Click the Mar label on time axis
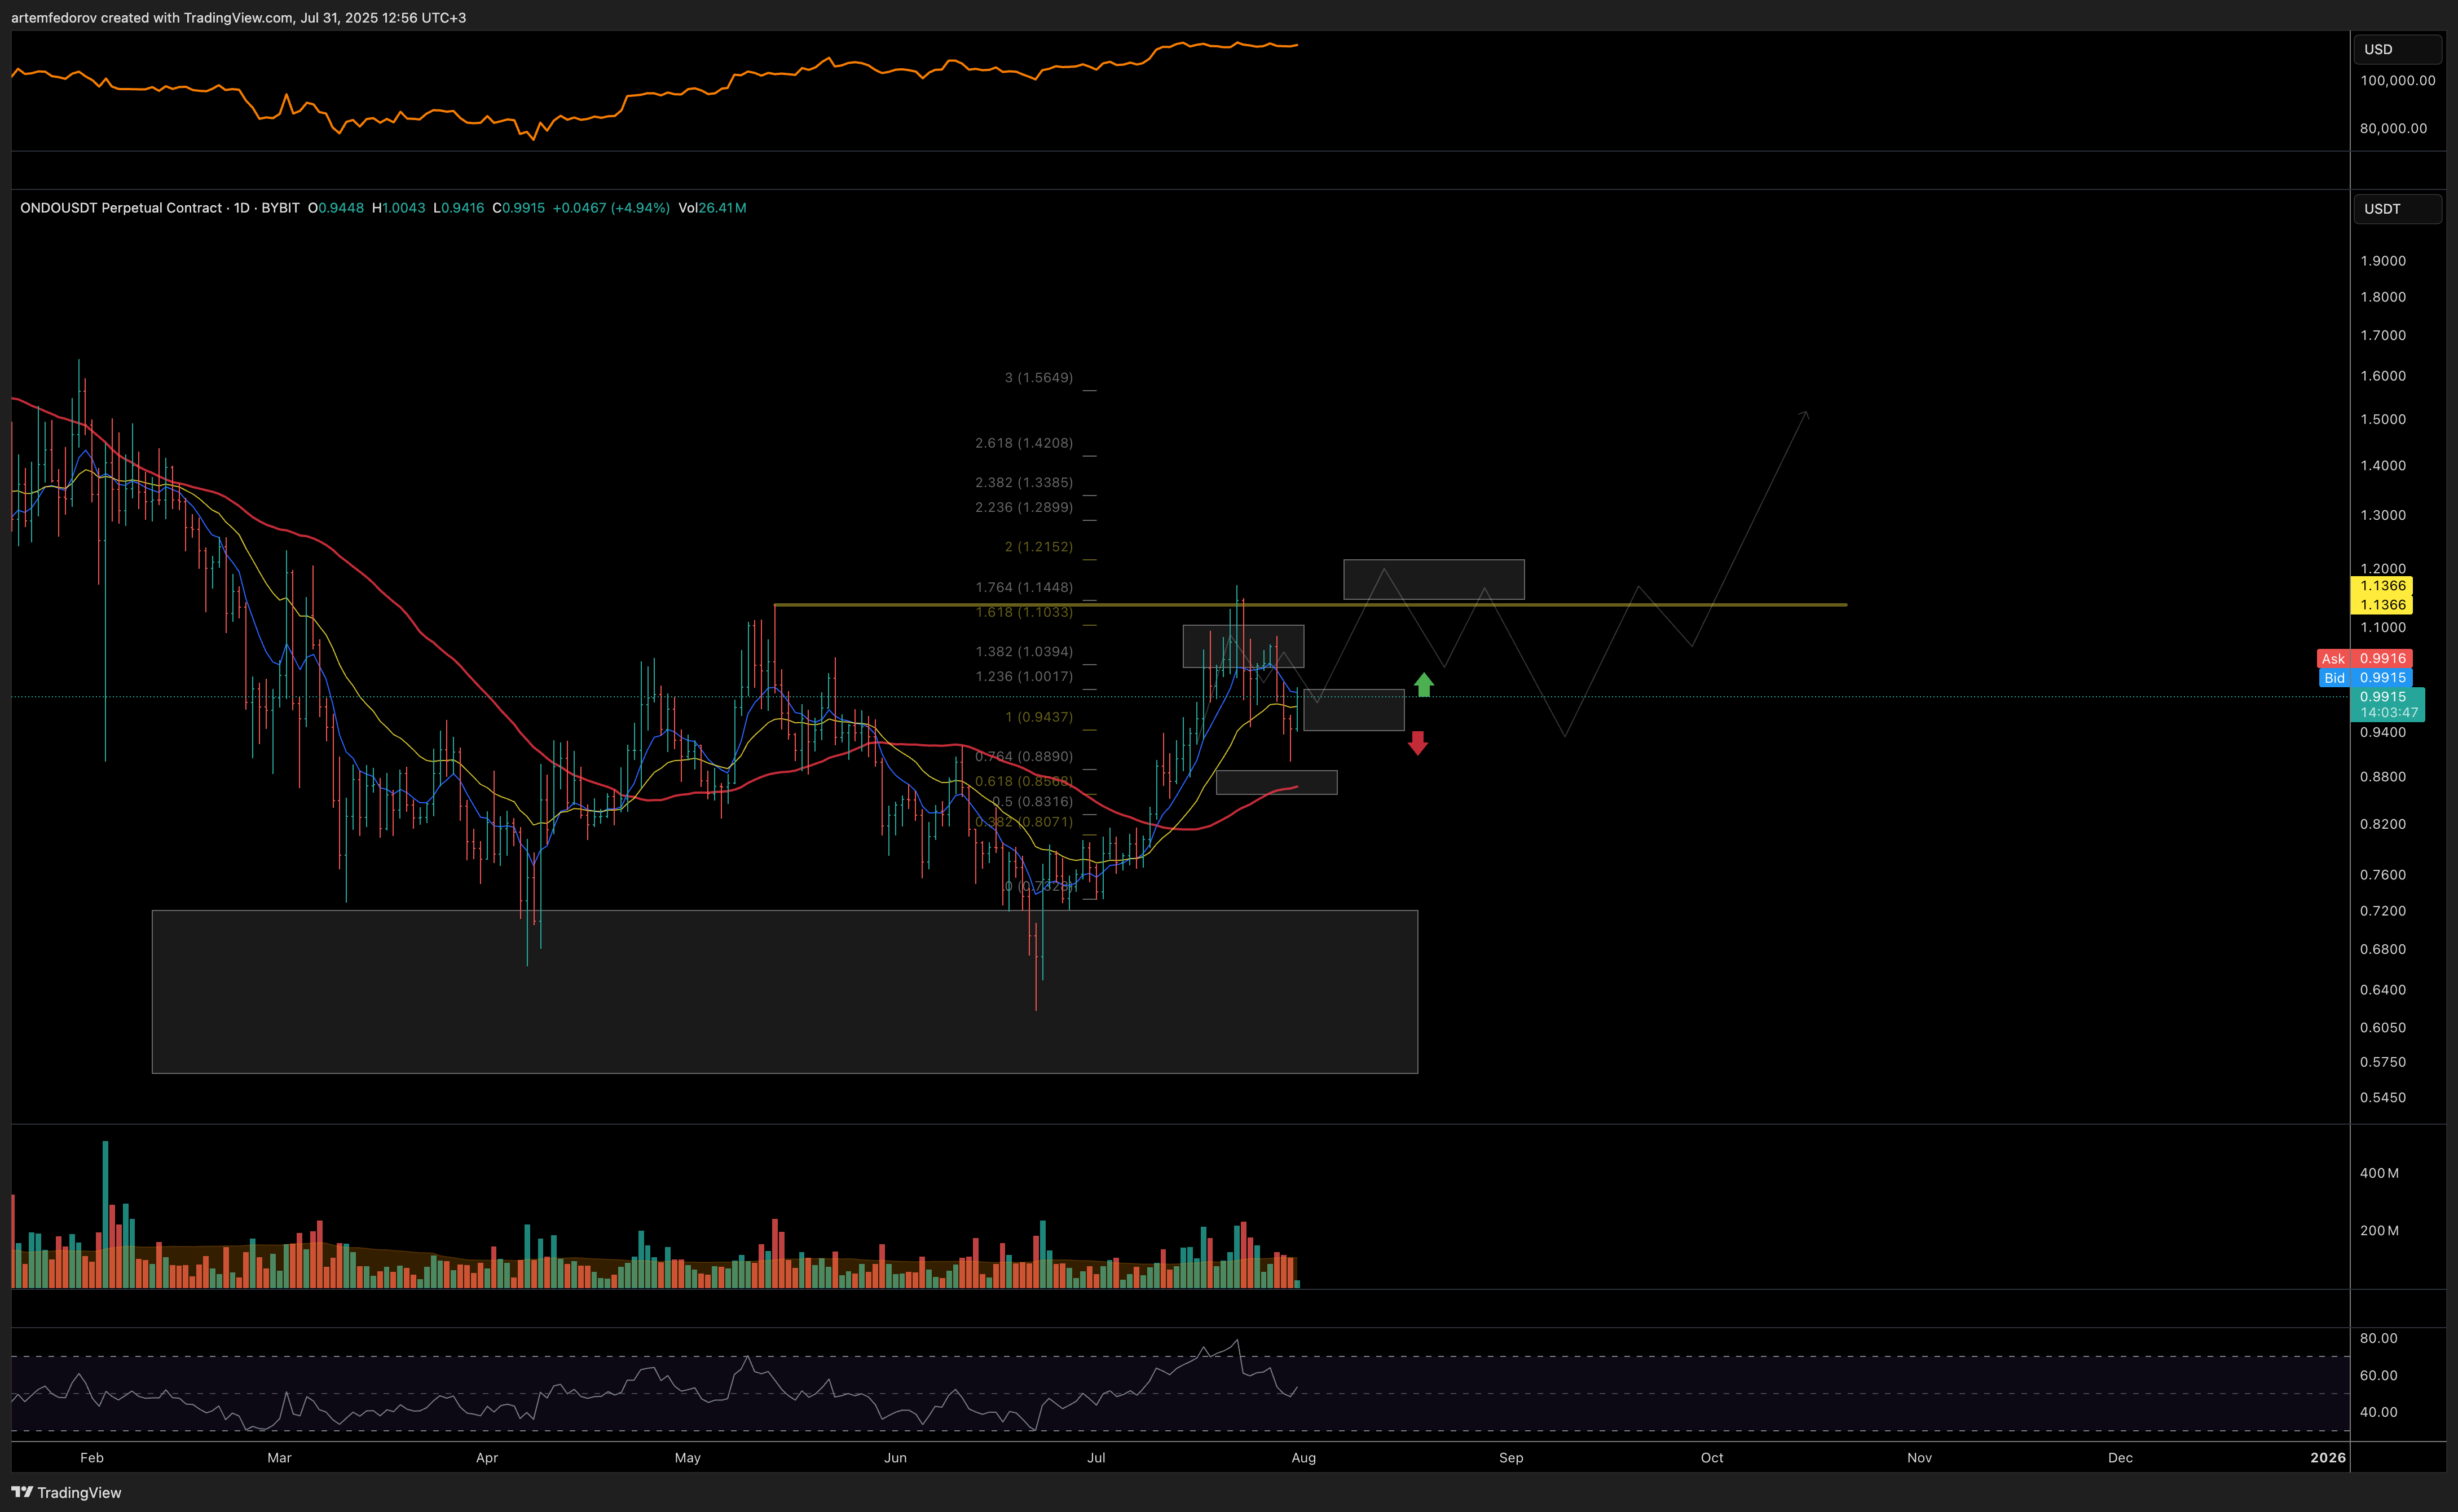This screenshot has height=1512, width=2458. point(279,1457)
